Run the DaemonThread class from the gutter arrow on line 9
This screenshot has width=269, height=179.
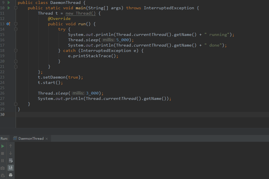point(9,3)
